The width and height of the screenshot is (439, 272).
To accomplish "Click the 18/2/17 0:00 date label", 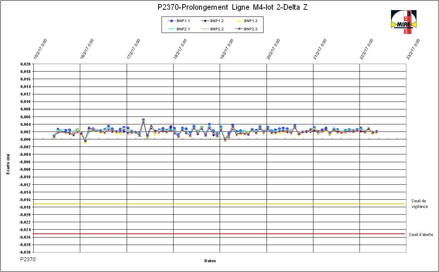I will coord(180,49).
